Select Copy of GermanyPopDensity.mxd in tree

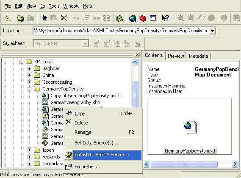point(85,96)
